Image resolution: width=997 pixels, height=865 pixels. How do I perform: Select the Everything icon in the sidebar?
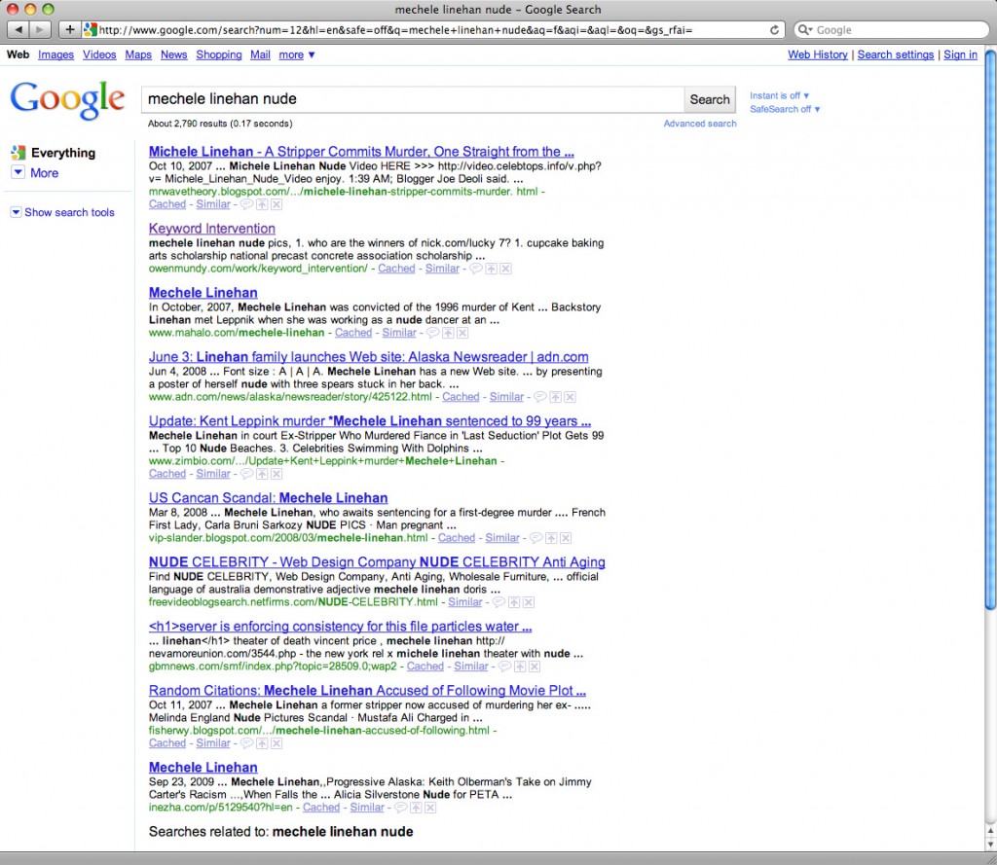coord(18,153)
